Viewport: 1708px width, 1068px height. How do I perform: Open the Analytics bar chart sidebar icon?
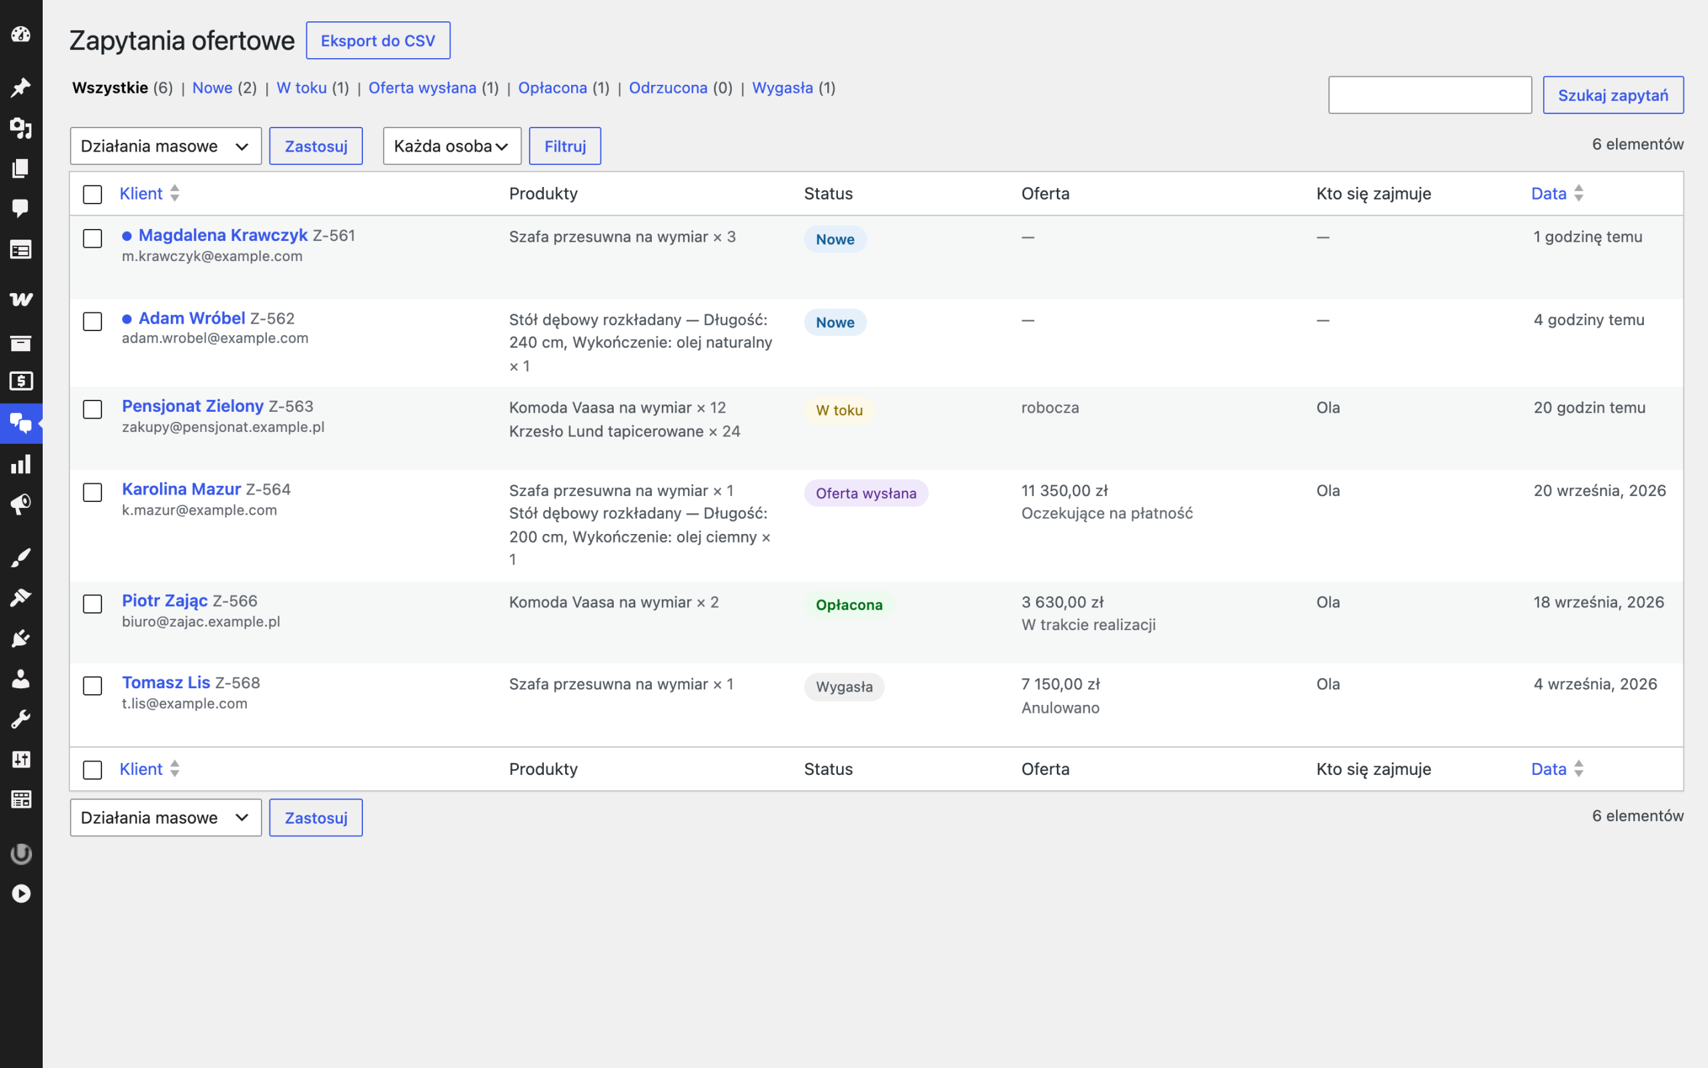pyautogui.click(x=21, y=464)
